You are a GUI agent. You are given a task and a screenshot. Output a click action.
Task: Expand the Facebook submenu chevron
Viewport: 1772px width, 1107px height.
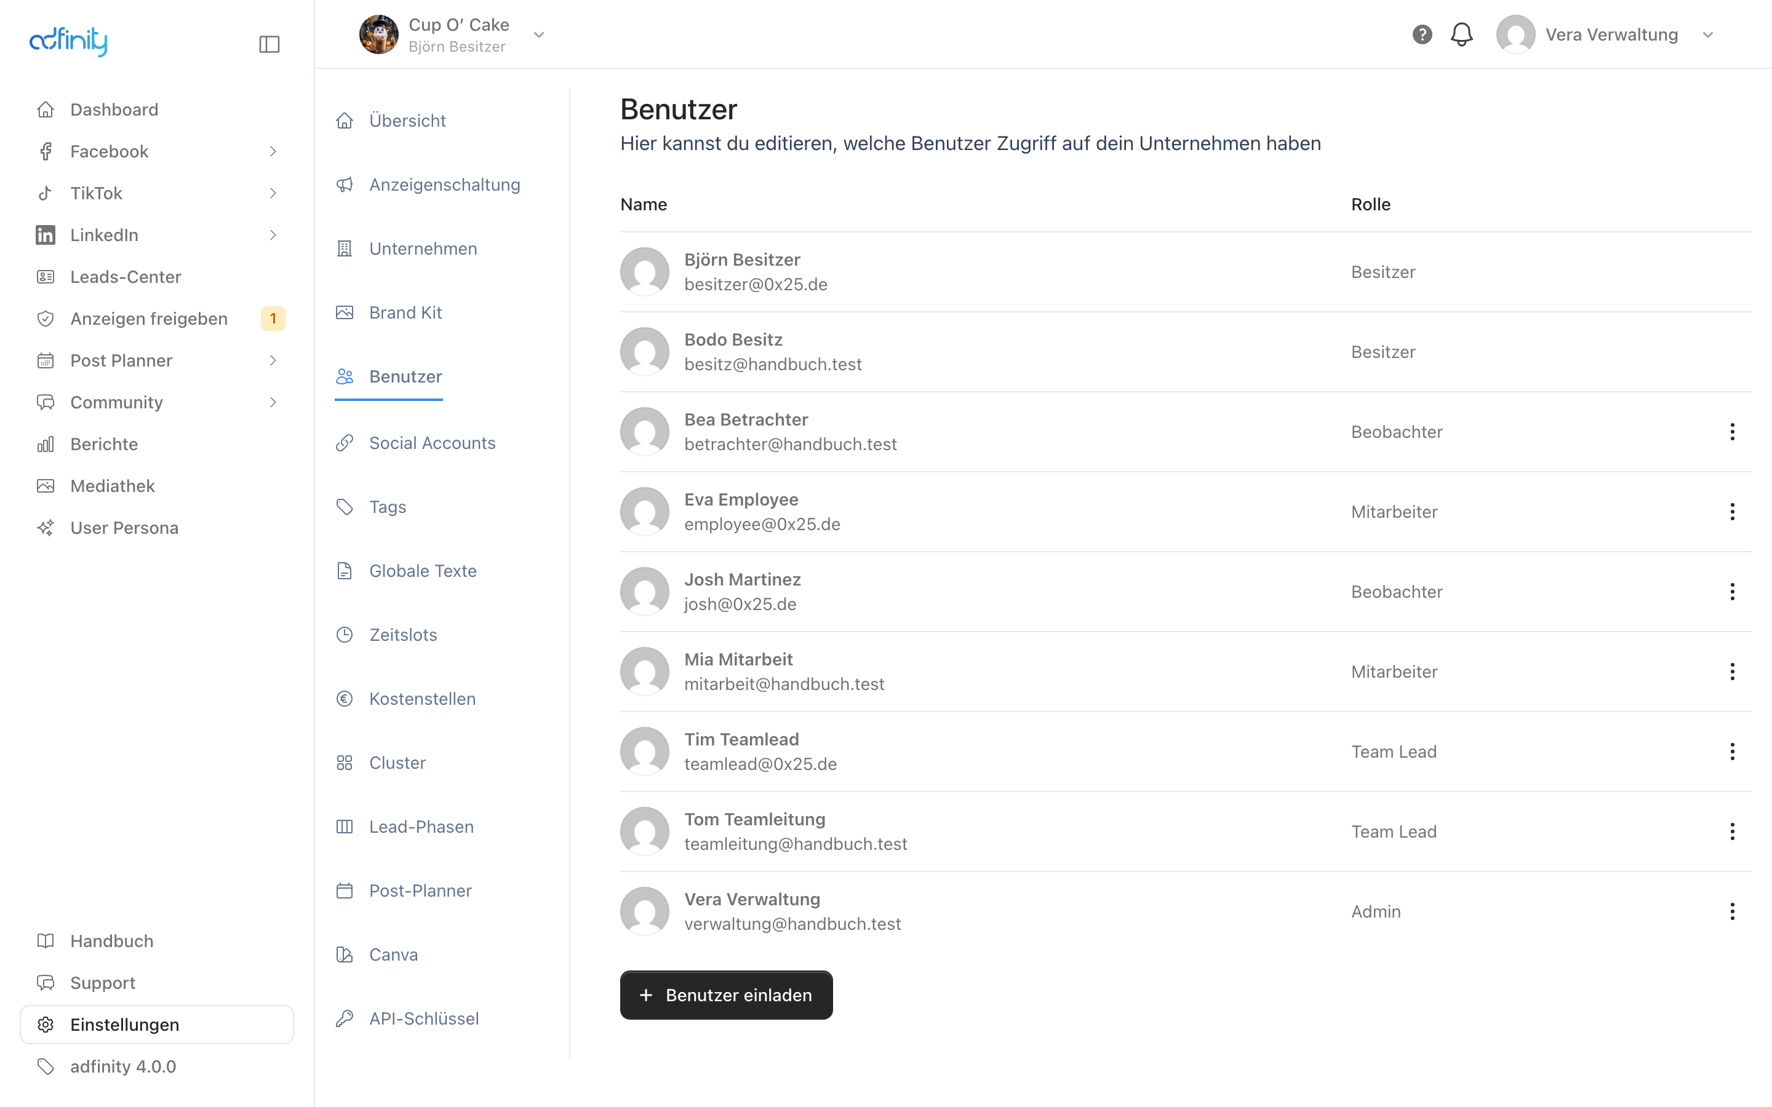(273, 151)
